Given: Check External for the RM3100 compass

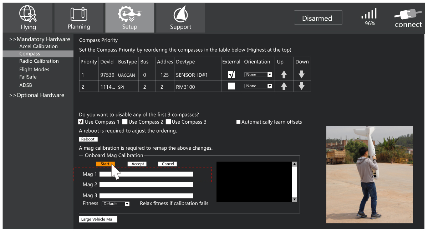Looking at the screenshot, I should [x=231, y=86].
